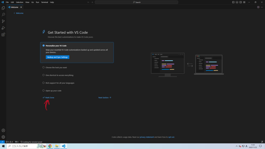Open editor More Actions ellipsis
This screenshot has width=265, height=149.
point(262,7)
